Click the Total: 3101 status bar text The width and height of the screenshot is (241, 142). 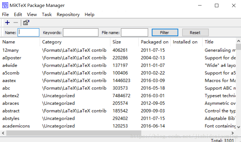tap(222, 140)
